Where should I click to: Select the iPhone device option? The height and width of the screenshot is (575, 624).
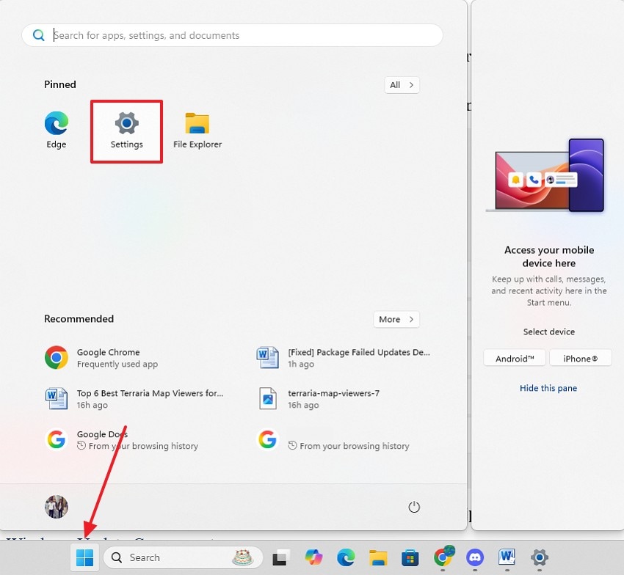(581, 358)
